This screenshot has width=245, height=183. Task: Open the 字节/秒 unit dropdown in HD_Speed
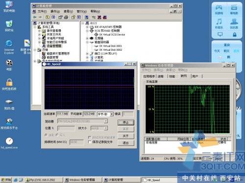coord(112,114)
